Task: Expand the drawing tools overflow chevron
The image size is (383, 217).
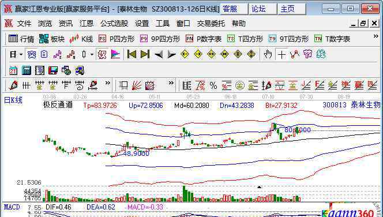Action: pyautogui.click(x=107, y=83)
